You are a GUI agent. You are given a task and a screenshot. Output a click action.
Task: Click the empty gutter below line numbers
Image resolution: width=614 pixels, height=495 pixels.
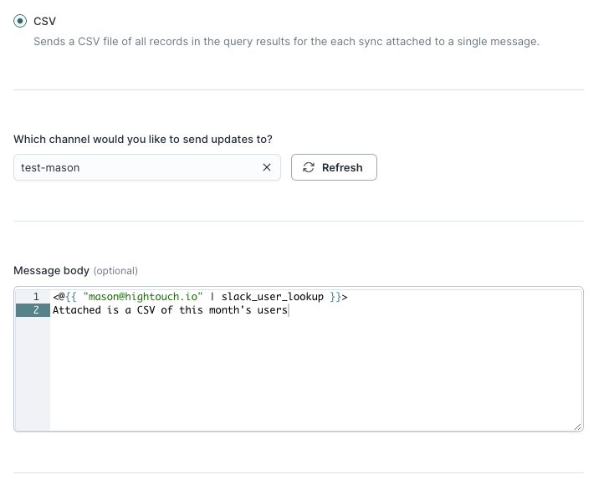(x=32, y=376)
